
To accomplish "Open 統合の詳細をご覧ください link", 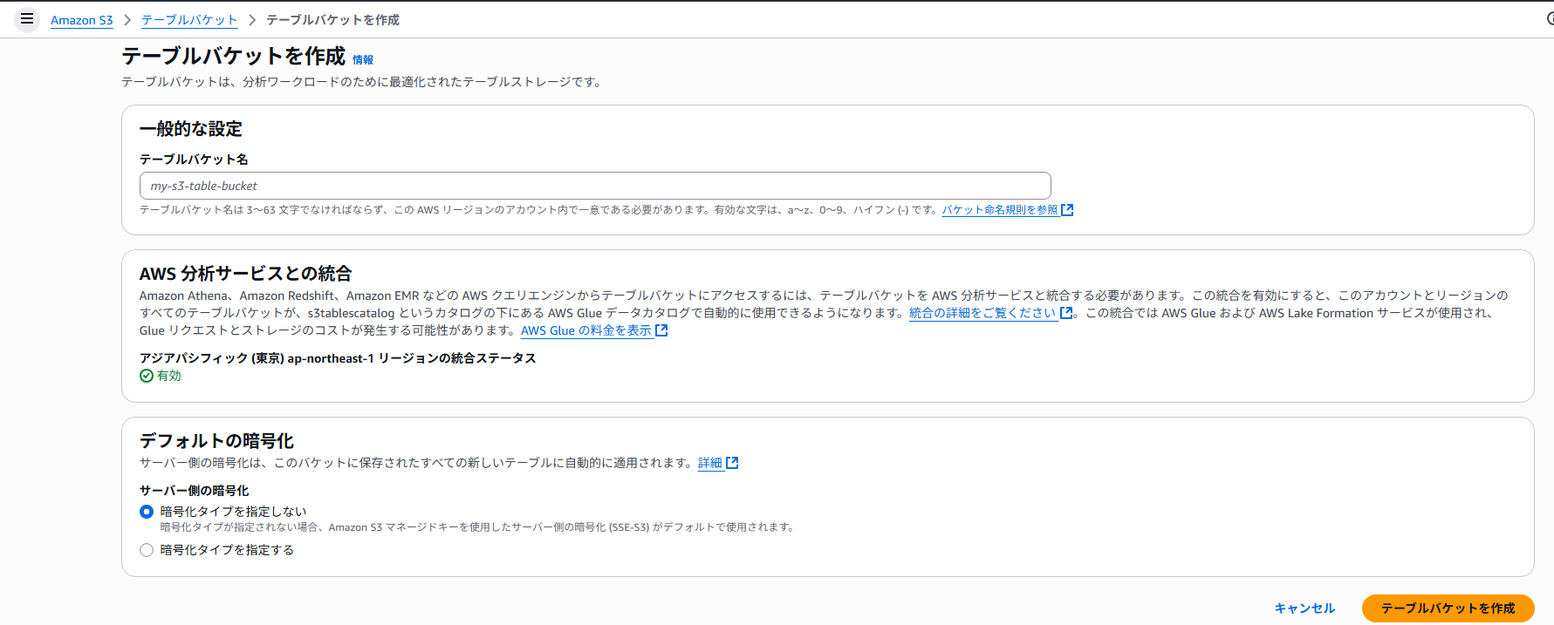I will (982, 313).
